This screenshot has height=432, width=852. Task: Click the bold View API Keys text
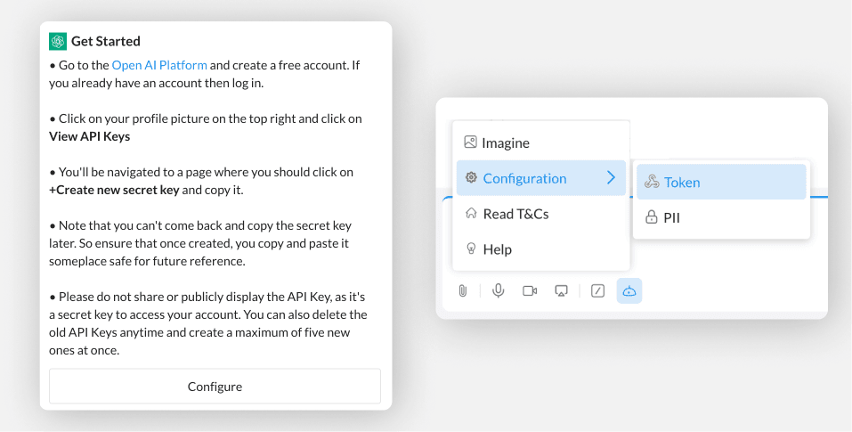point(90,136)
